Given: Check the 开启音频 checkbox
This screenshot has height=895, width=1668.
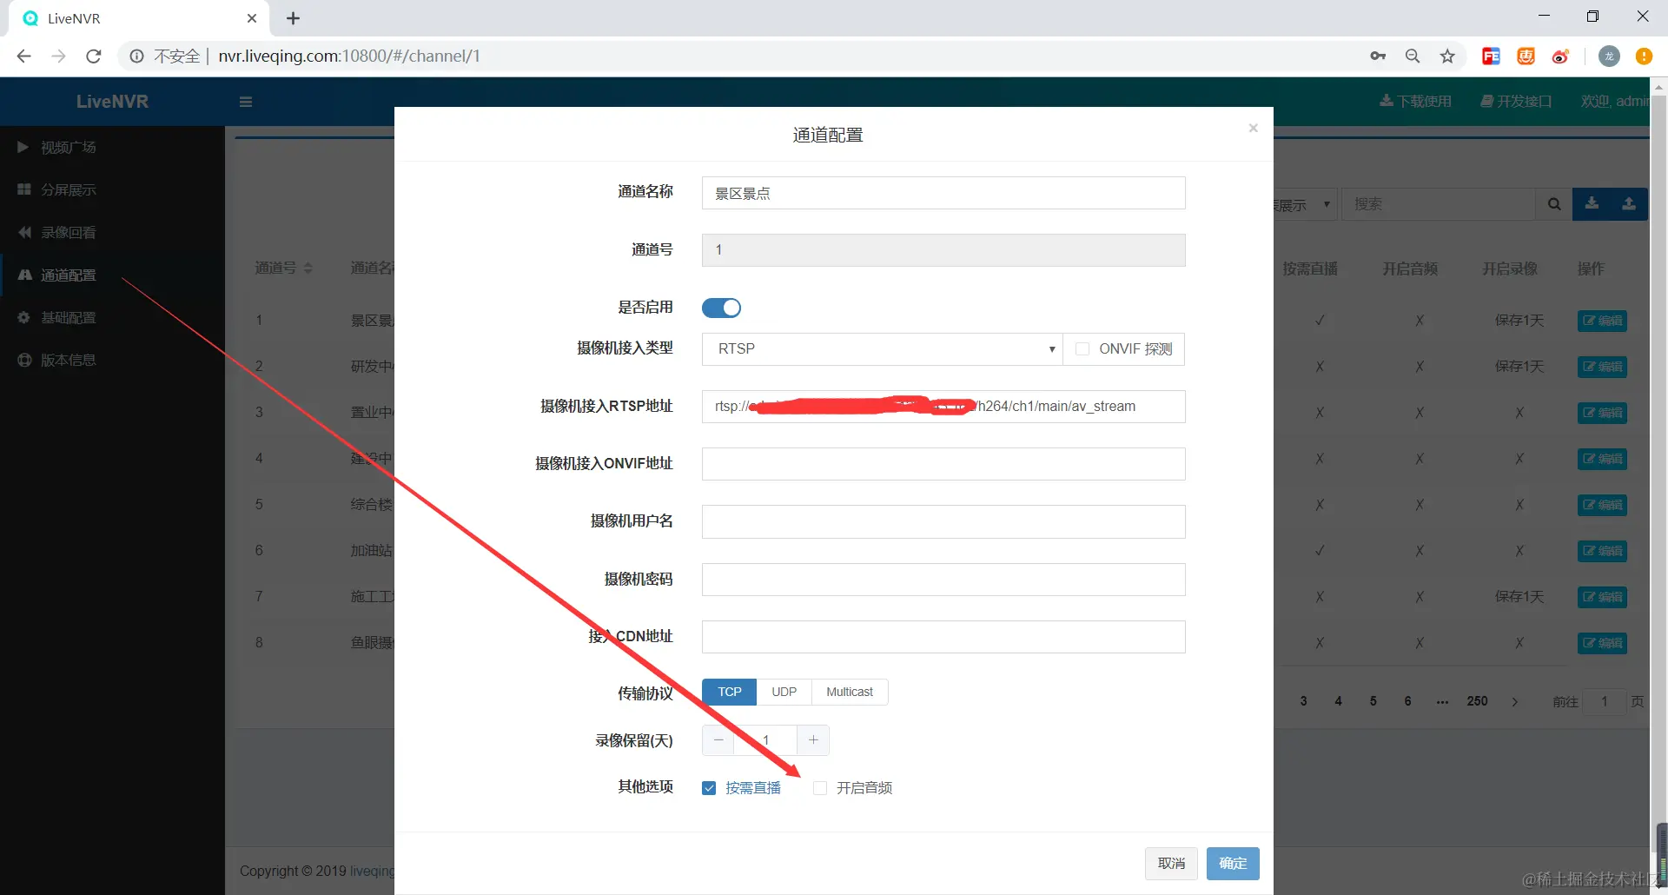Looking at the screenshot, I should (820, 787).
